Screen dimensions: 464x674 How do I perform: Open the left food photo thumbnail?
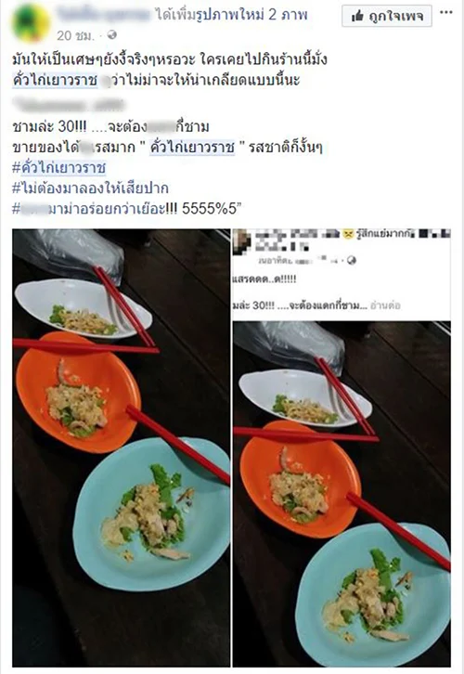pyautogui.click(x=122, y=447)
